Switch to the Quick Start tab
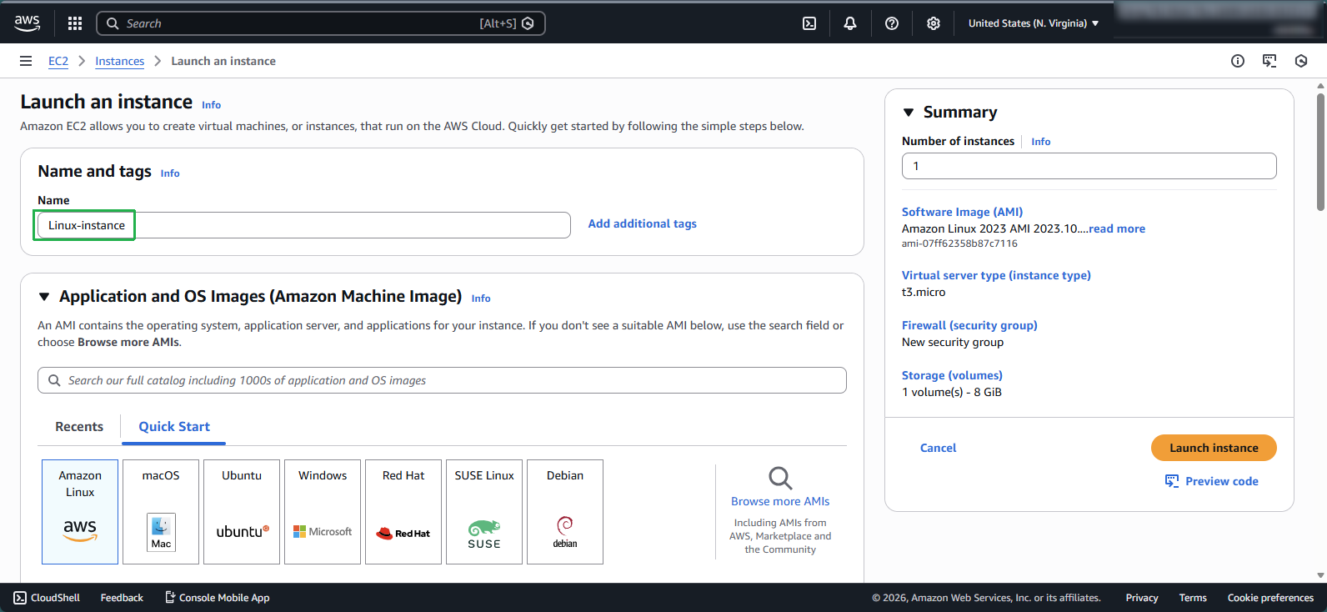This screenshot has width=1327, height=612. pos(174,427)
